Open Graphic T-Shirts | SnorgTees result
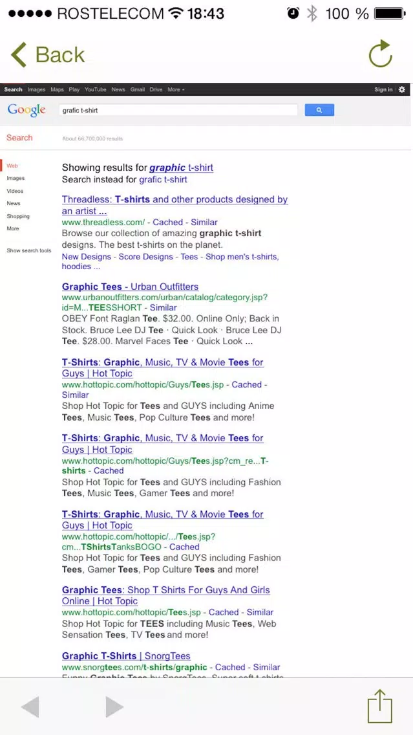The height and width of the screenshot is (735, 413). [x=127, y=656]
